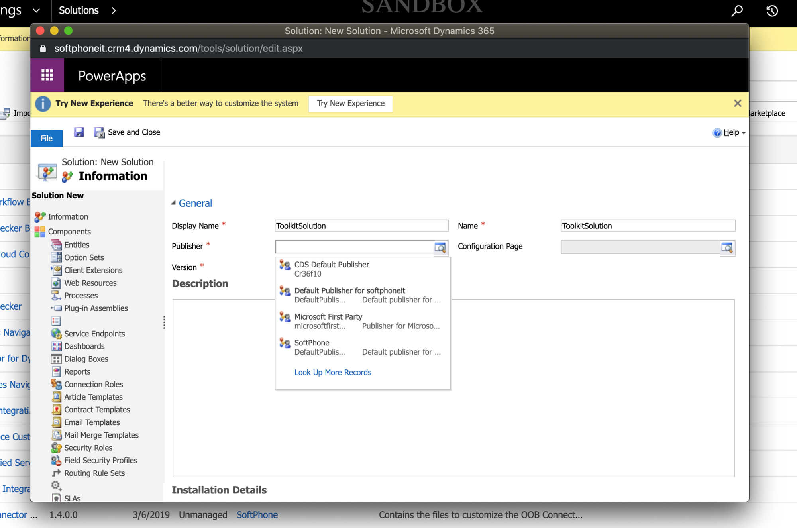
Task: Open the PowerApps app launcher waffle icon
Action: [47, 75]
